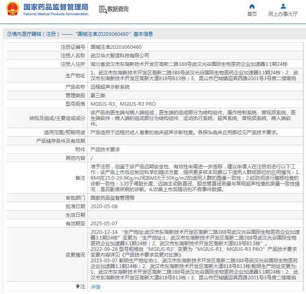Image resolution: width=306 pixels, height=294 pixels.
Task: Select approval date 2020-05-08
Action: (104, 207)
